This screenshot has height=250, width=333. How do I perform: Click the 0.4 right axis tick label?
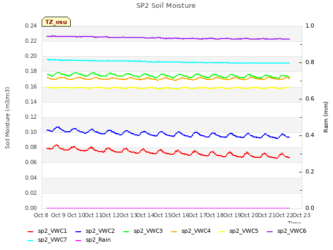pyautogui.click(x=310, y=135)
